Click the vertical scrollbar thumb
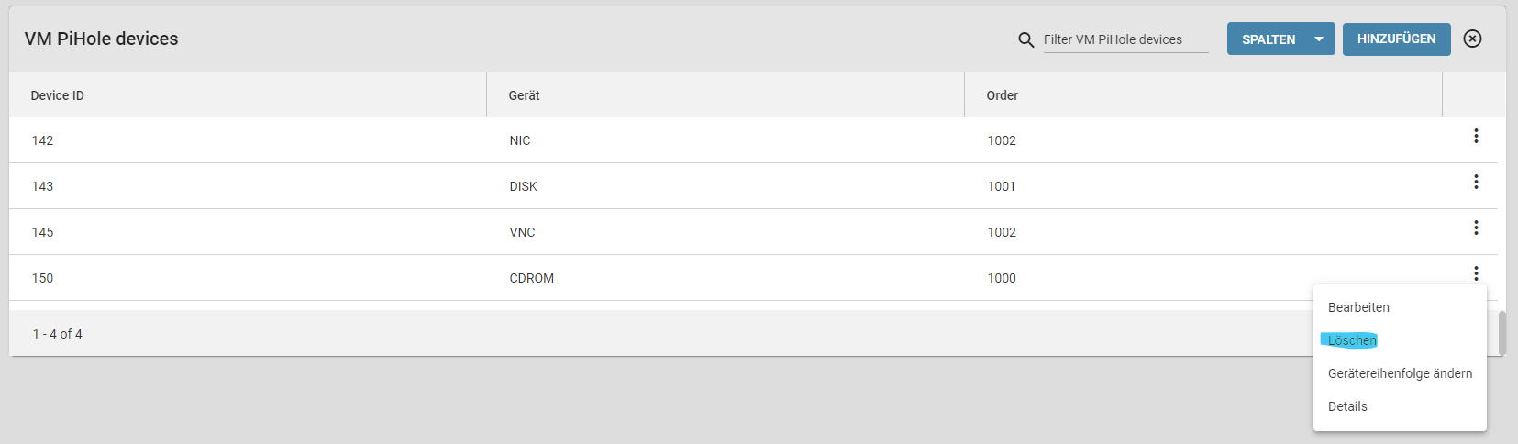This screenshot has height=444, width=1518. 1501,333
